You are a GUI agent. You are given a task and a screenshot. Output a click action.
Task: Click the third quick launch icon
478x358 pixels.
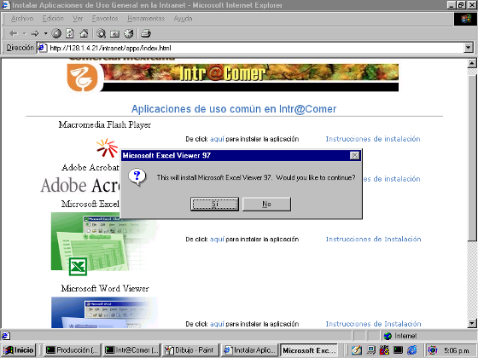click(x=384, y=350)
